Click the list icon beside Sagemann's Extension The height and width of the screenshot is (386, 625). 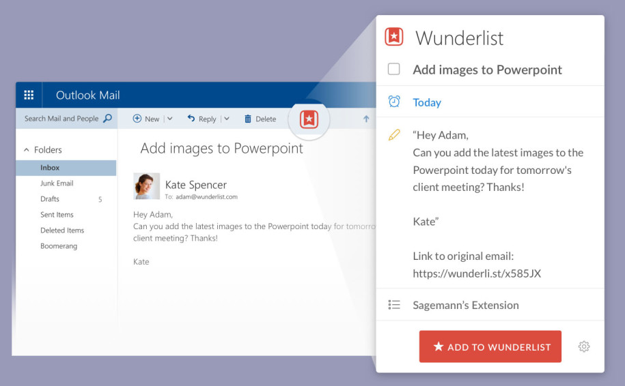[394, 305]
